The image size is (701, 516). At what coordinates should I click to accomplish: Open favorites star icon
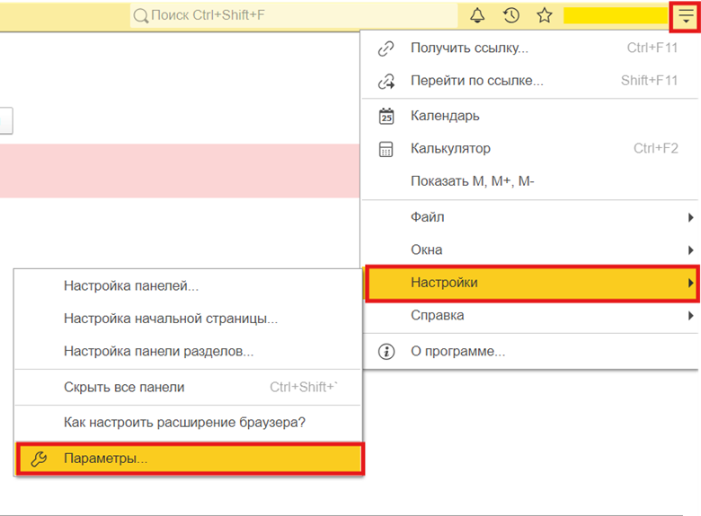tap(545, 15)
